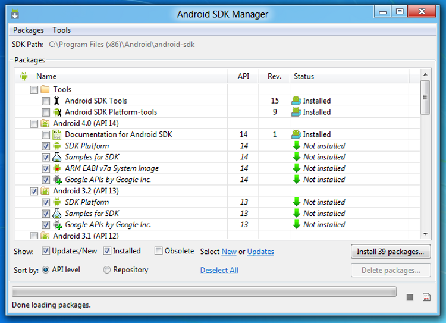Screen dimensions: 446x323
Task: Click the Rev. column header
Action: pyautogui.click(x=274, y=76)
